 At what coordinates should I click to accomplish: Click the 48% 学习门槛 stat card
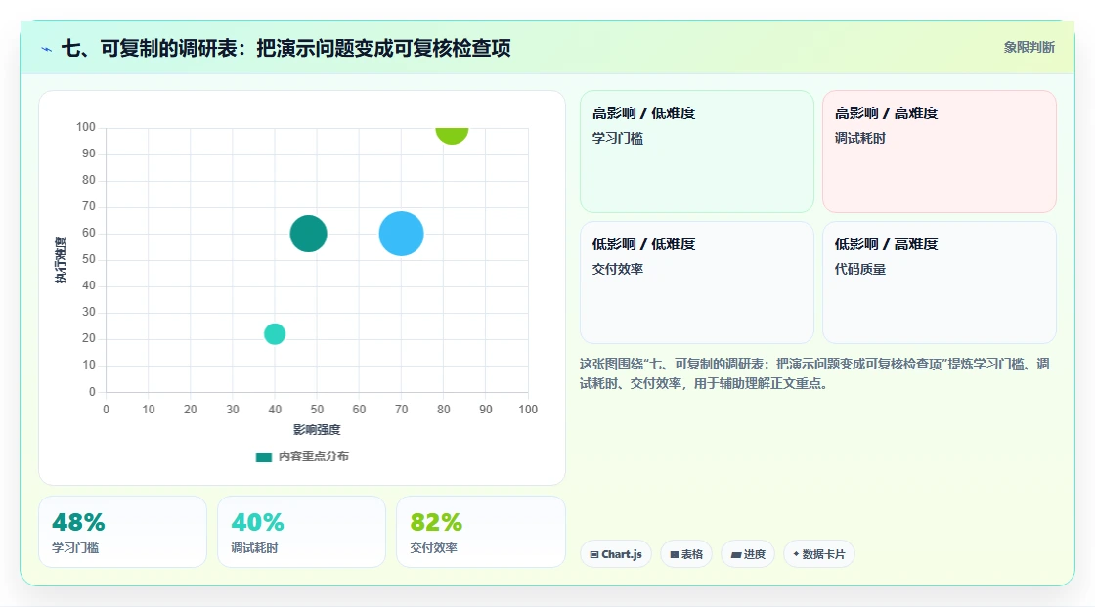pos(123,532)
